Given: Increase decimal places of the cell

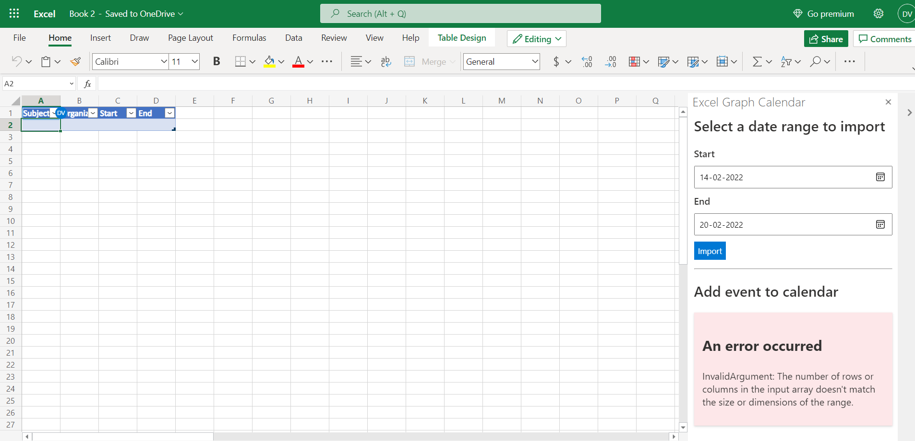Looking at the screenshot, I should pyautogui.click(x=587, y=61).
